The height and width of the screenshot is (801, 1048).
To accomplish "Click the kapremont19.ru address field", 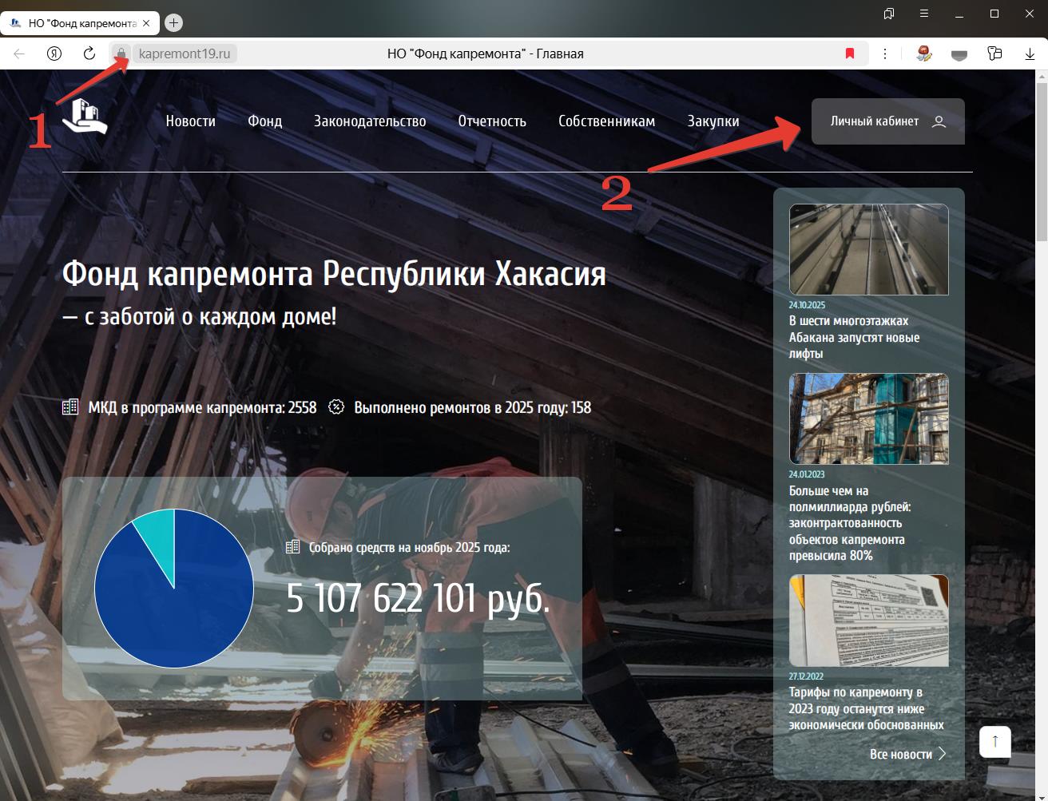I will (x=185, y=54).
